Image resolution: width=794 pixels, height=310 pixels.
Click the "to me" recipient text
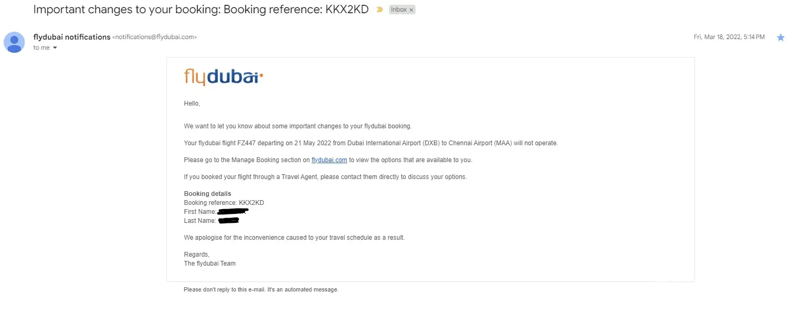pos(41,48)
